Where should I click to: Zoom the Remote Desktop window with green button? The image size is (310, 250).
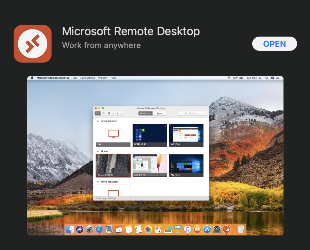[x=103, y=108]
